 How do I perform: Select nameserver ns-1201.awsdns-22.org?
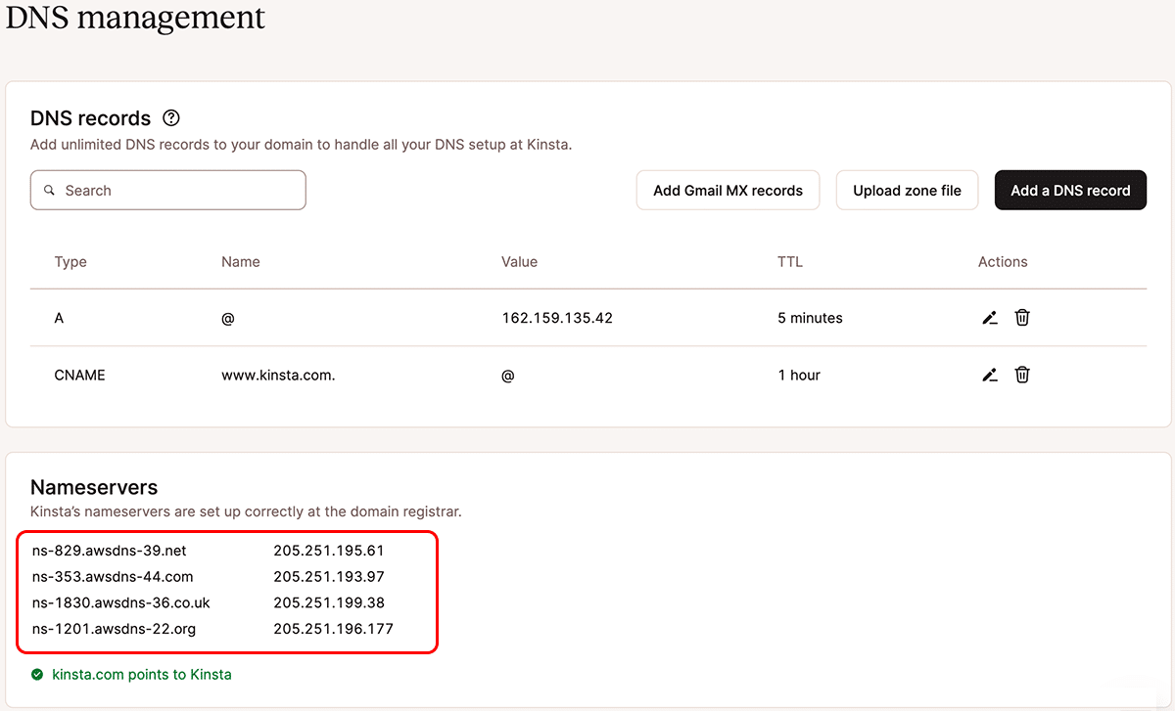click(114, 629)
